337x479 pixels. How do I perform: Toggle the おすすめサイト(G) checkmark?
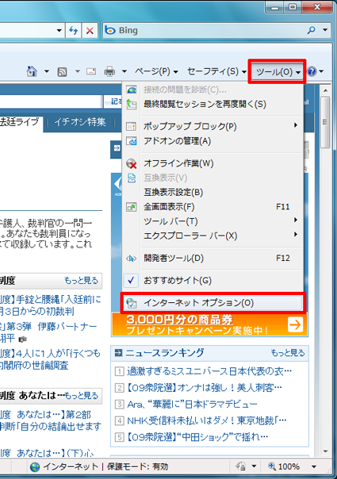tap(131, 280)
